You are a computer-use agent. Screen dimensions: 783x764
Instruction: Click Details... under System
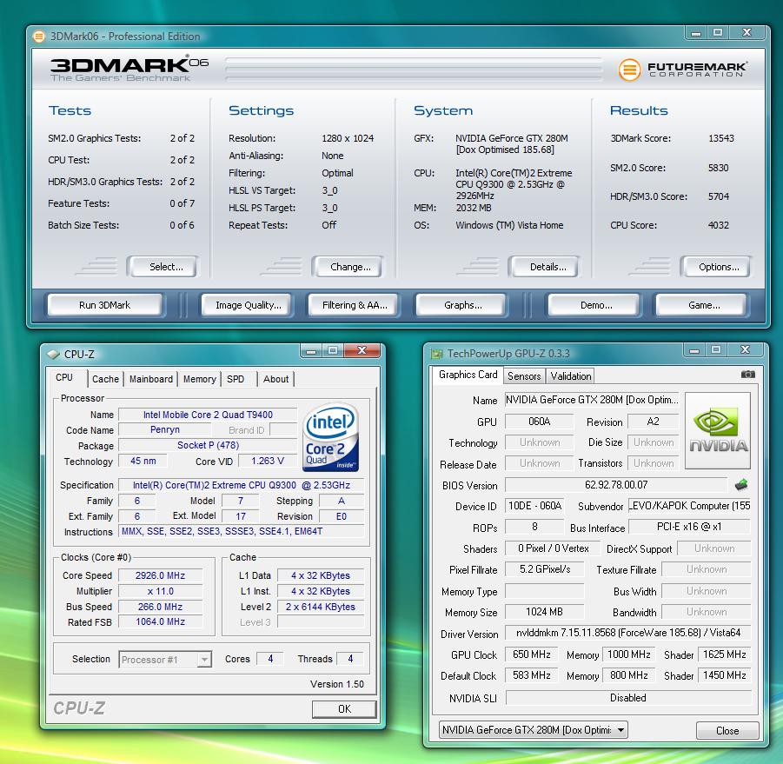[547, 267]
